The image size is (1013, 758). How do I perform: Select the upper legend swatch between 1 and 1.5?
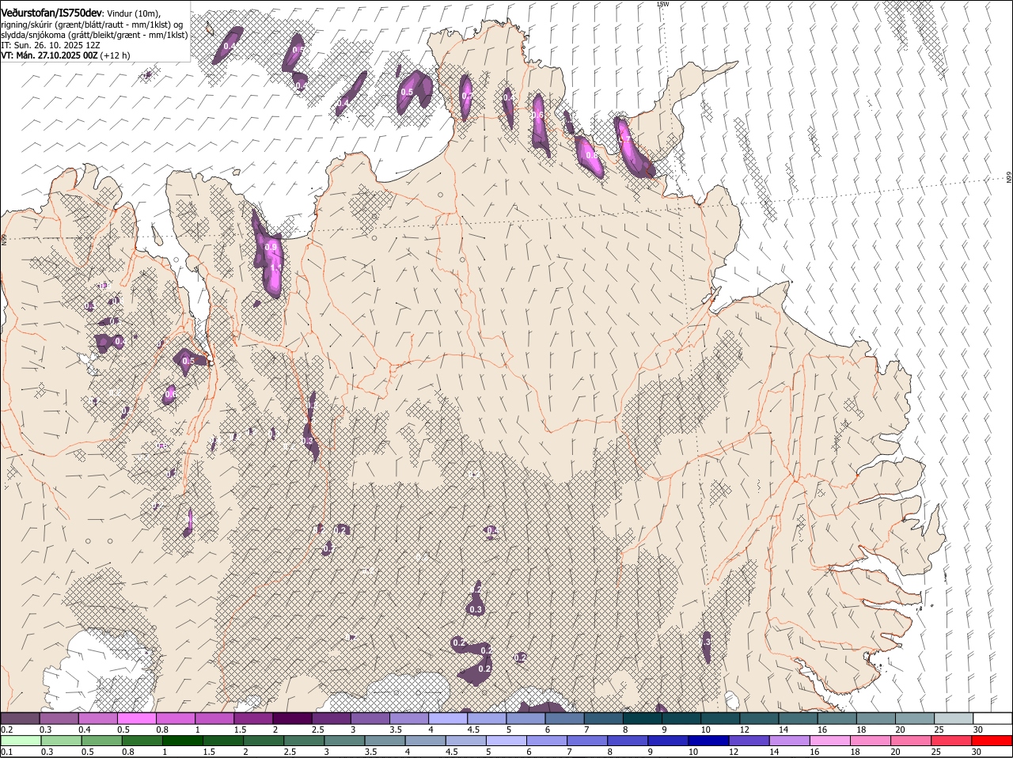click(214, 718)
